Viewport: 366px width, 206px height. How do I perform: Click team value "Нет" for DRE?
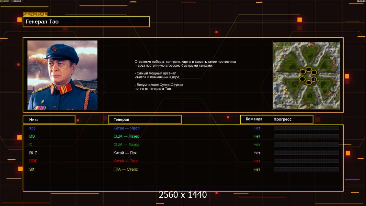click(257, 161)
